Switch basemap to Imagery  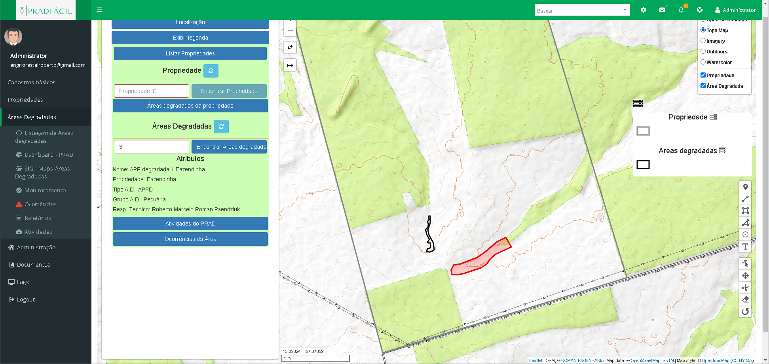703,41
